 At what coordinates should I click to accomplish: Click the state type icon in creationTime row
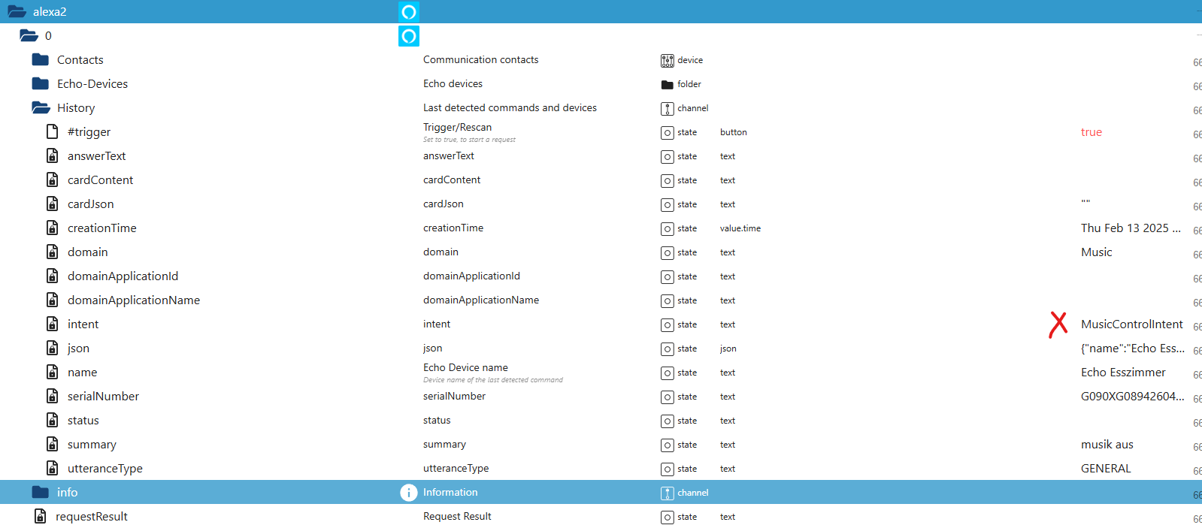pos(668,229)
